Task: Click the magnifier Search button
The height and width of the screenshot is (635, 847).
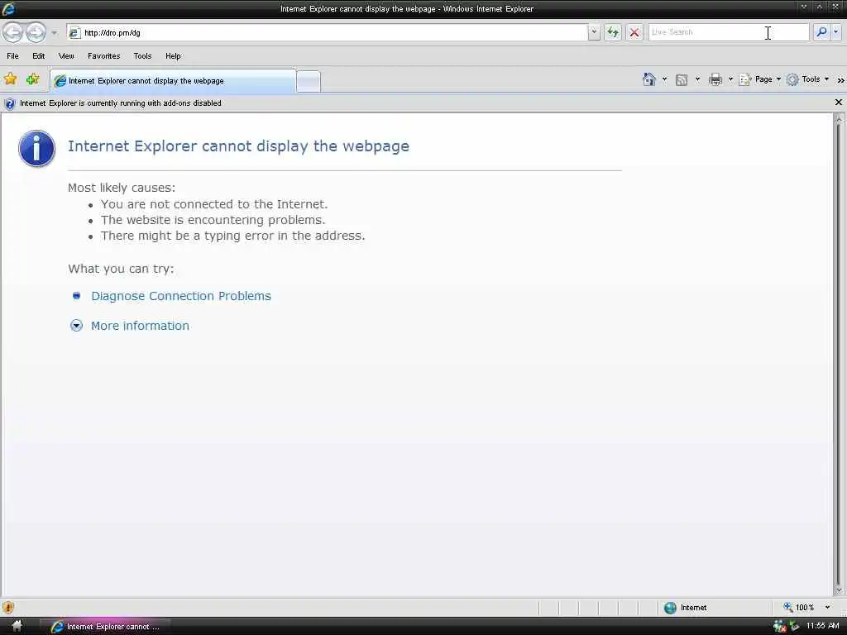Action: tap(821, 32)
